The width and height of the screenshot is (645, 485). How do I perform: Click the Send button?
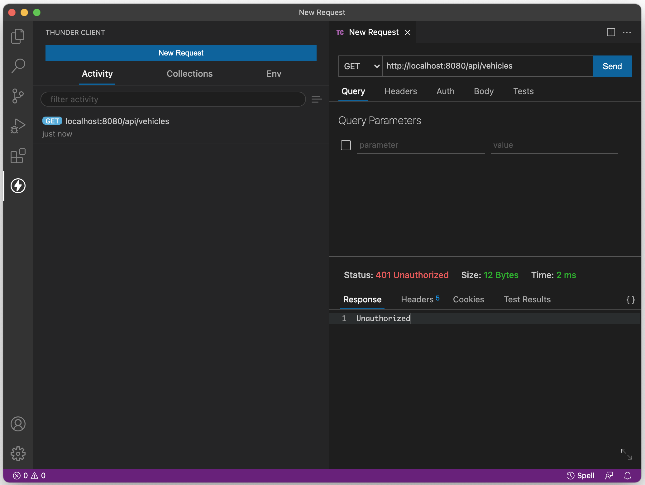[x=612, y=66]
